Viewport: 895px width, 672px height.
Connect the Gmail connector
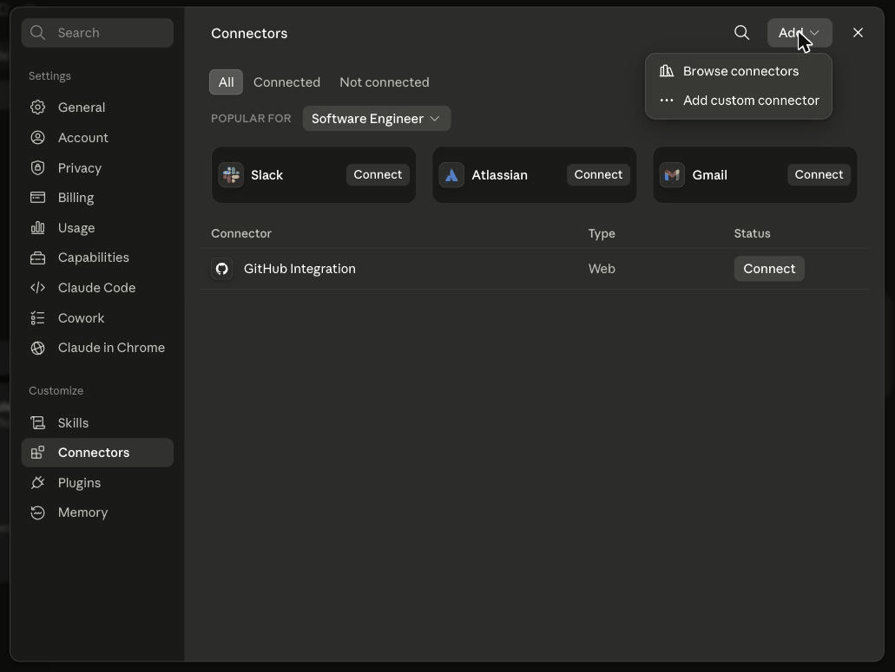(819, 174)
